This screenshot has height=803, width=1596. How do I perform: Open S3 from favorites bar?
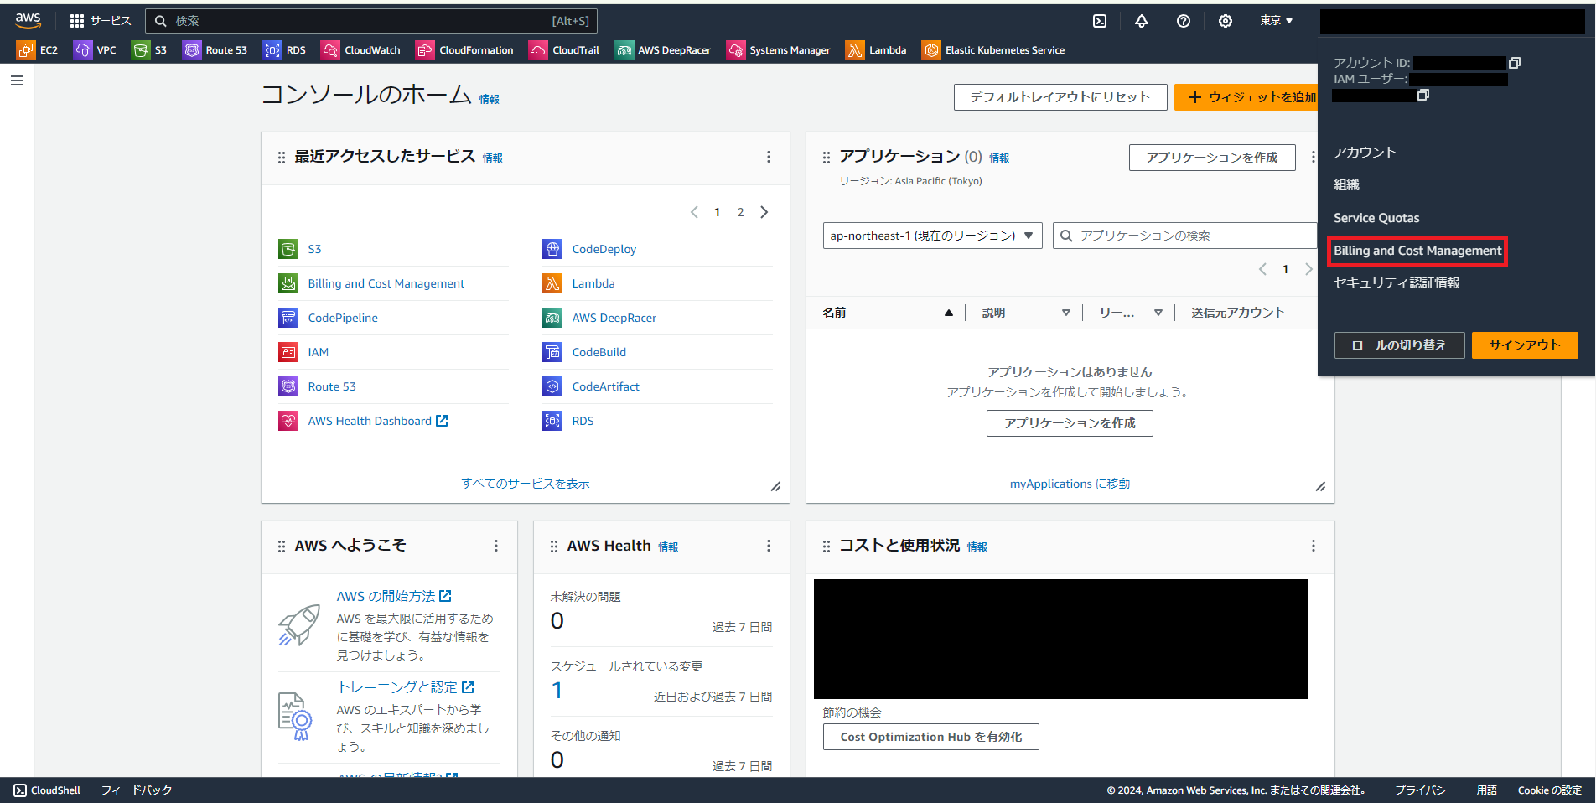pos(149,50)
